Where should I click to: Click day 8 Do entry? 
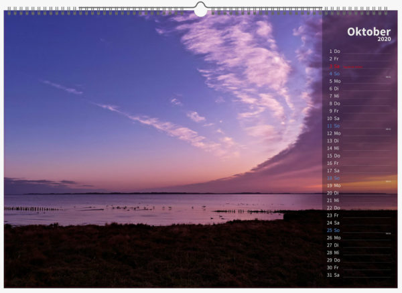(x=334, y=103)
